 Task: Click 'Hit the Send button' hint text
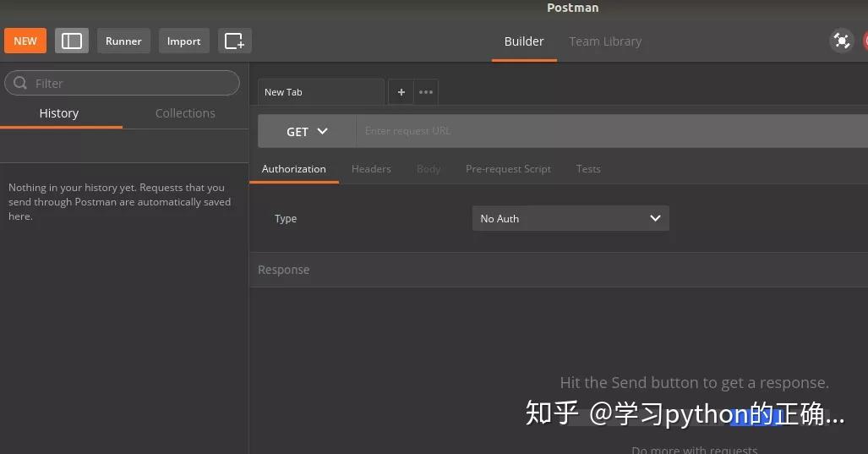(x=694, y=383)
